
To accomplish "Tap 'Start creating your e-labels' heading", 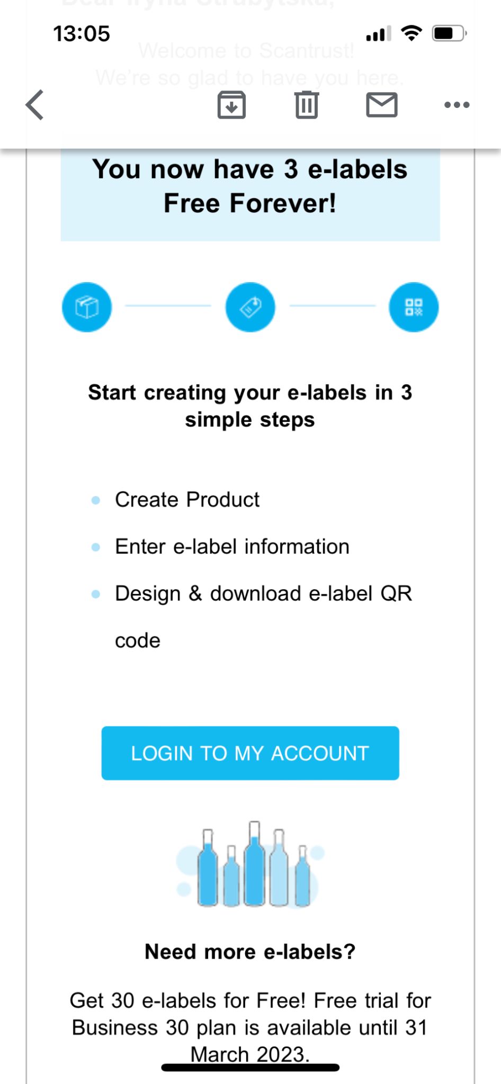I will pos(250,406).
